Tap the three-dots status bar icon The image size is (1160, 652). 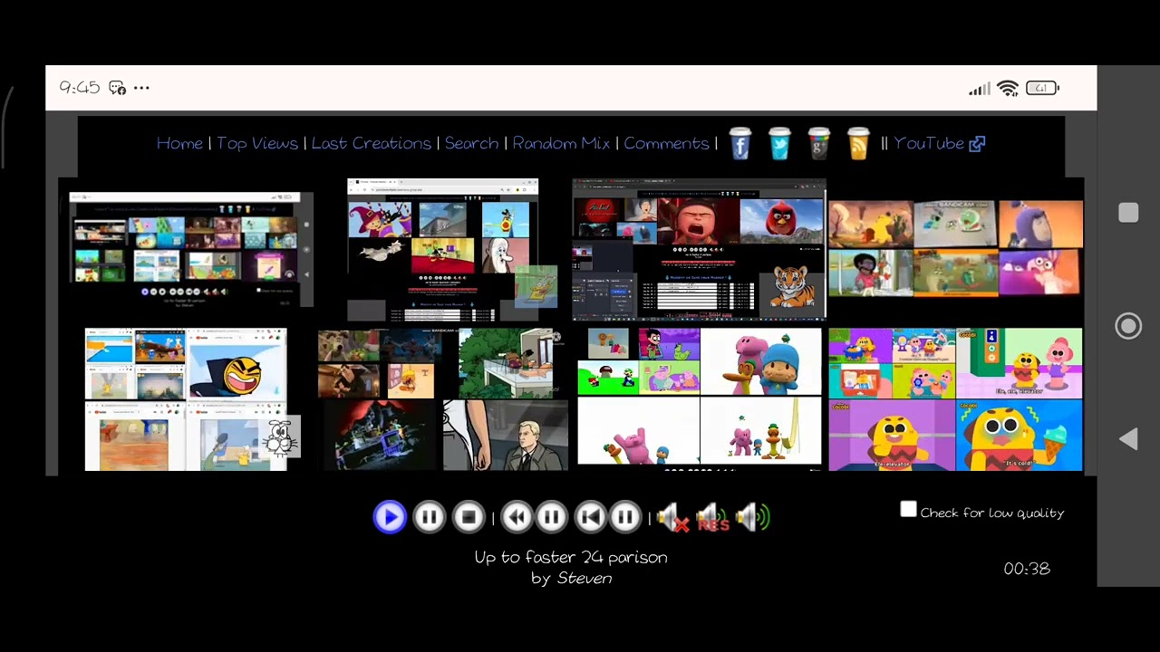141,88
